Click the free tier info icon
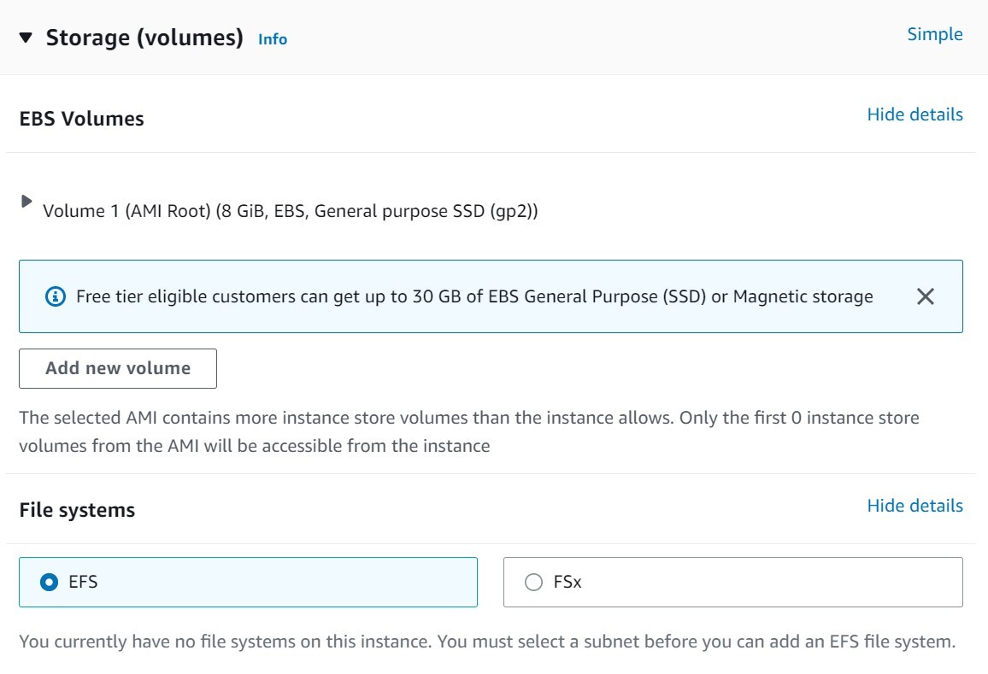This screenshot has width=988, height=674. (55, 296)
